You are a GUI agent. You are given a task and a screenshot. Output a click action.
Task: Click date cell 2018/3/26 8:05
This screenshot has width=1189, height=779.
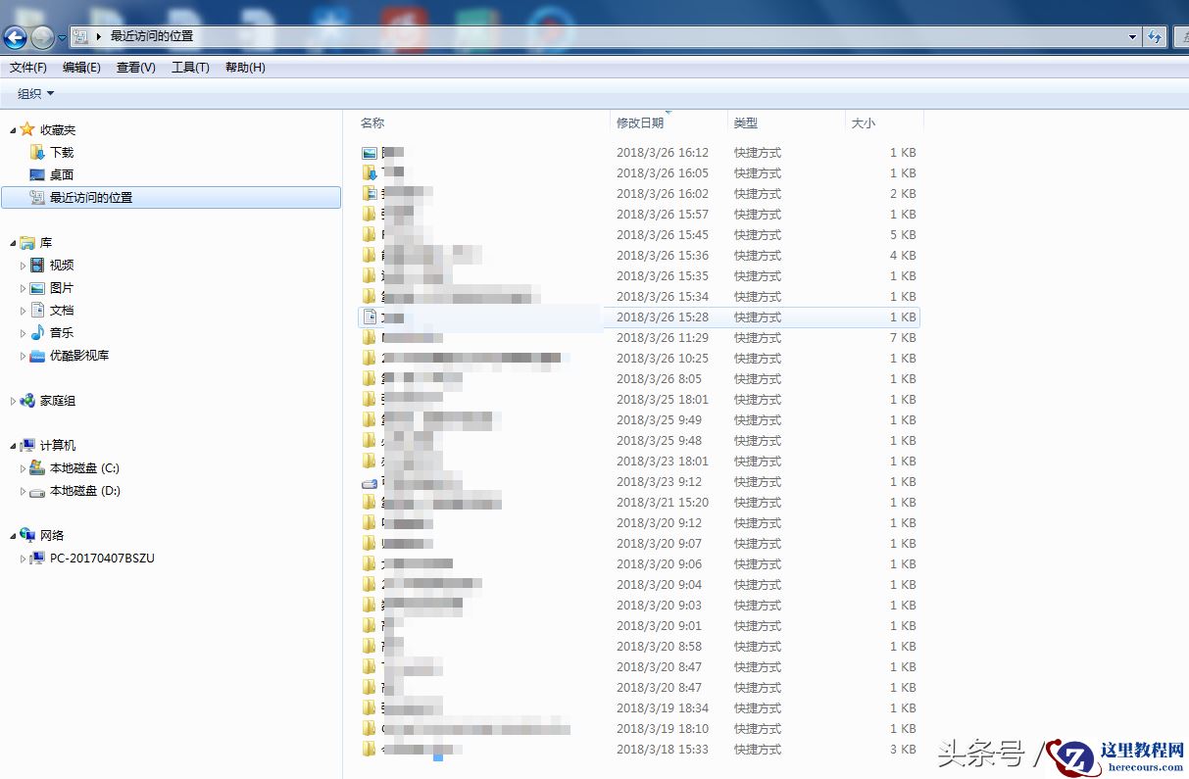(x=659, y=379)
